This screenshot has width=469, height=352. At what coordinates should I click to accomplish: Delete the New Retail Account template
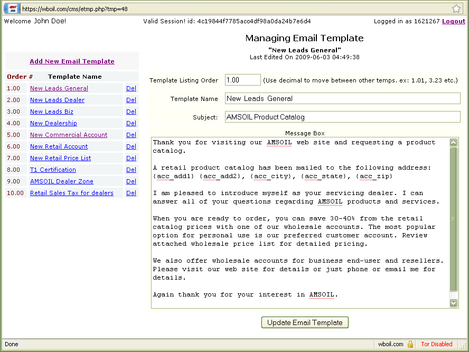pyautogui.click(x=131, y=147)
